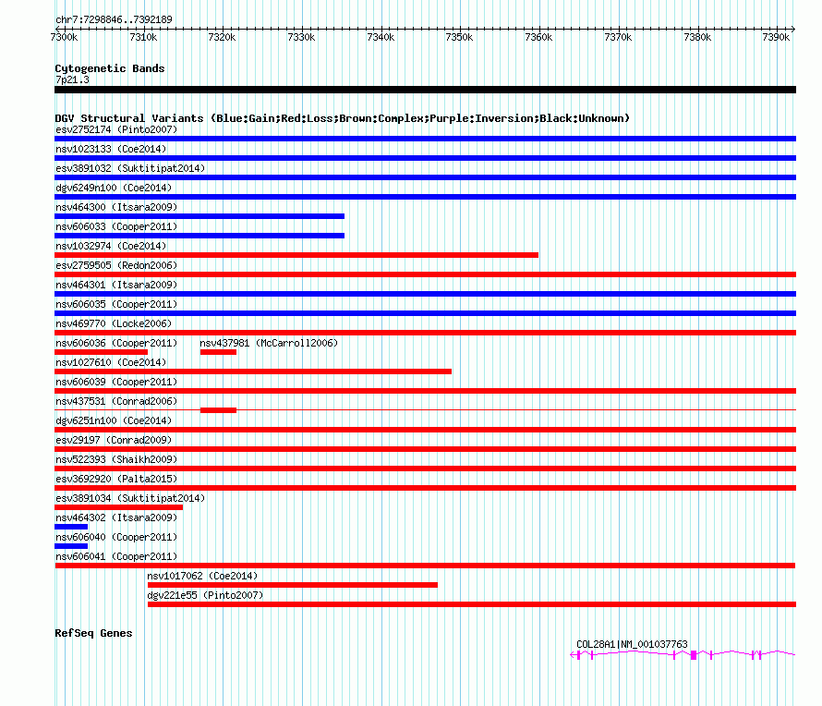Open the esv3891032 (Suktitipat2014) variant

(x=130, y=168)
